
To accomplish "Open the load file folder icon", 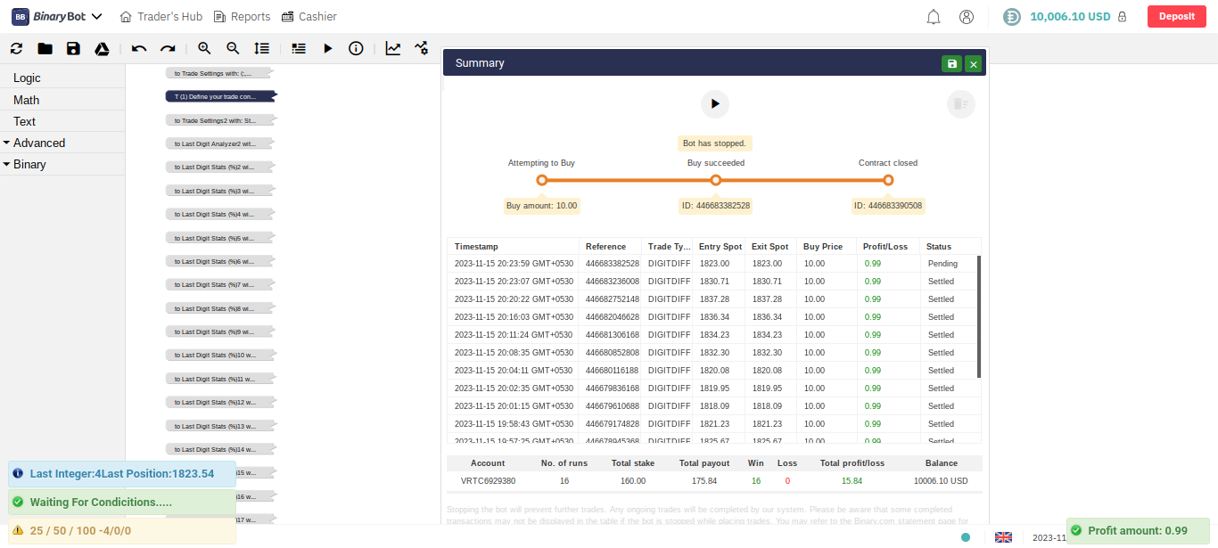I will click(45, 49).
